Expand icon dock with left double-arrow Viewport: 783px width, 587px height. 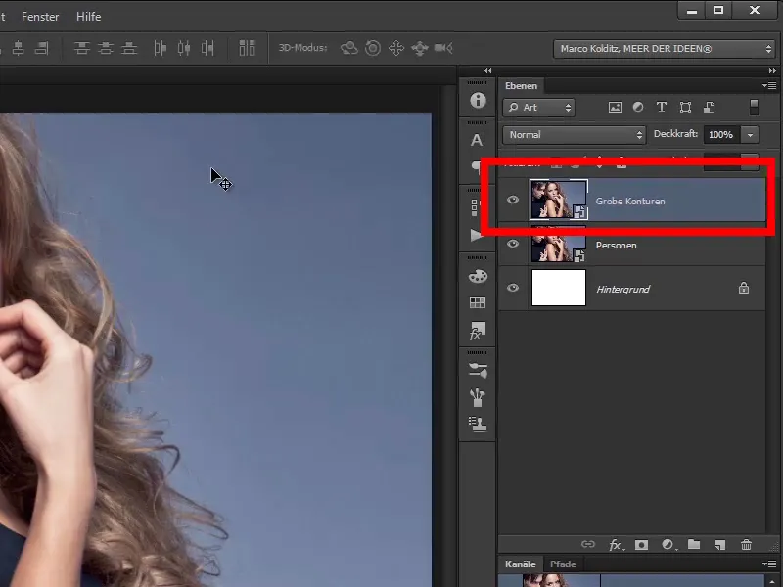click(487, 70)
